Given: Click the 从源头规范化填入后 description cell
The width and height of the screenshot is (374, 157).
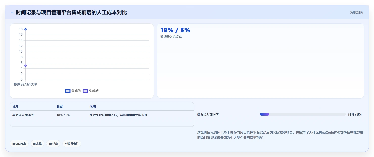Looking at the screenshot, I should coord(119,115).
